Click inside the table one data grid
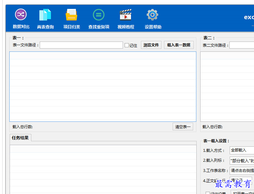This screenshot has width=254, height=194. [102, 86]
